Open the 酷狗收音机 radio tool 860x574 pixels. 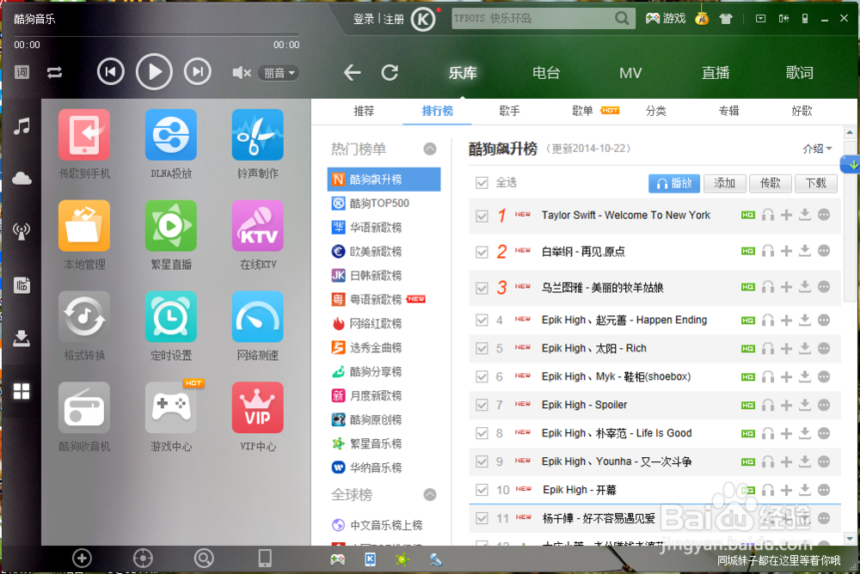(84, 408)
